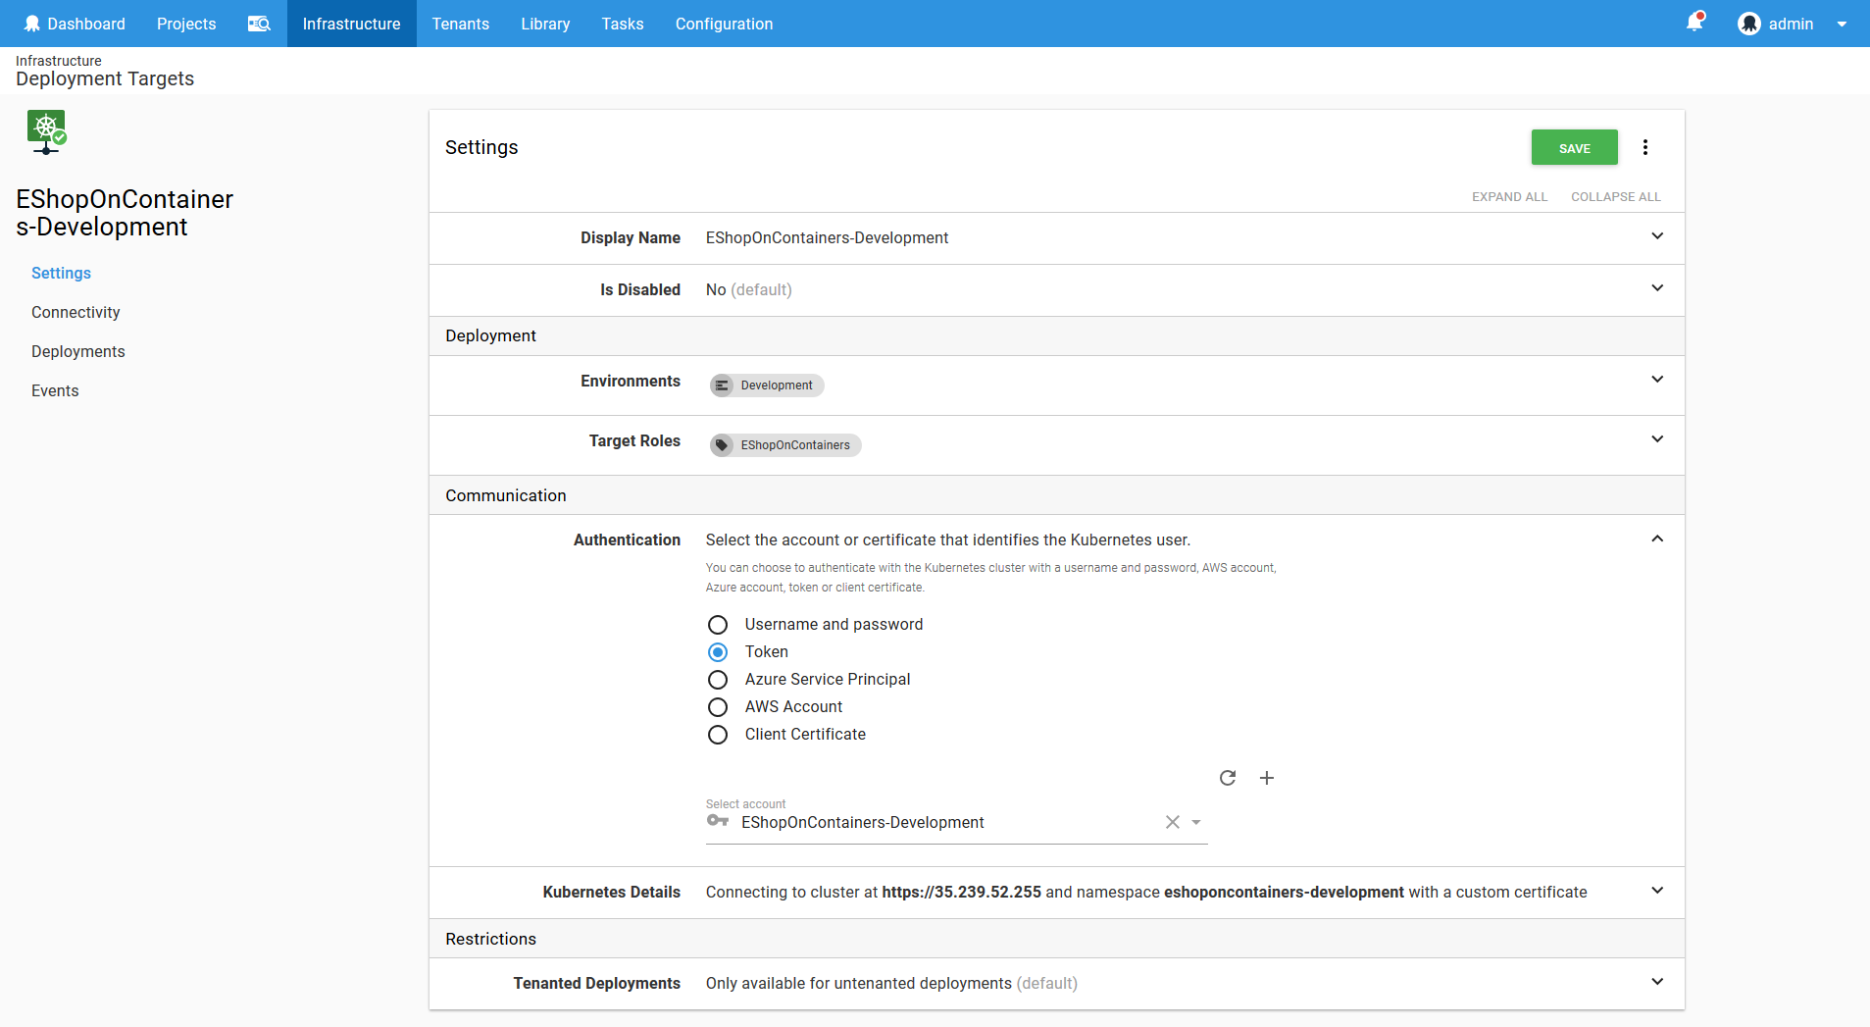
Task: Click the Kubernetes deployment target icon
Action: [x=46, y=131]
